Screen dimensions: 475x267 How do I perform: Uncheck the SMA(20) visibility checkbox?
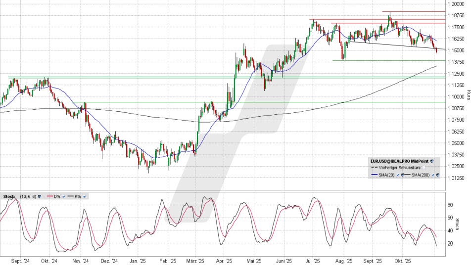click(x=397, y=175)
